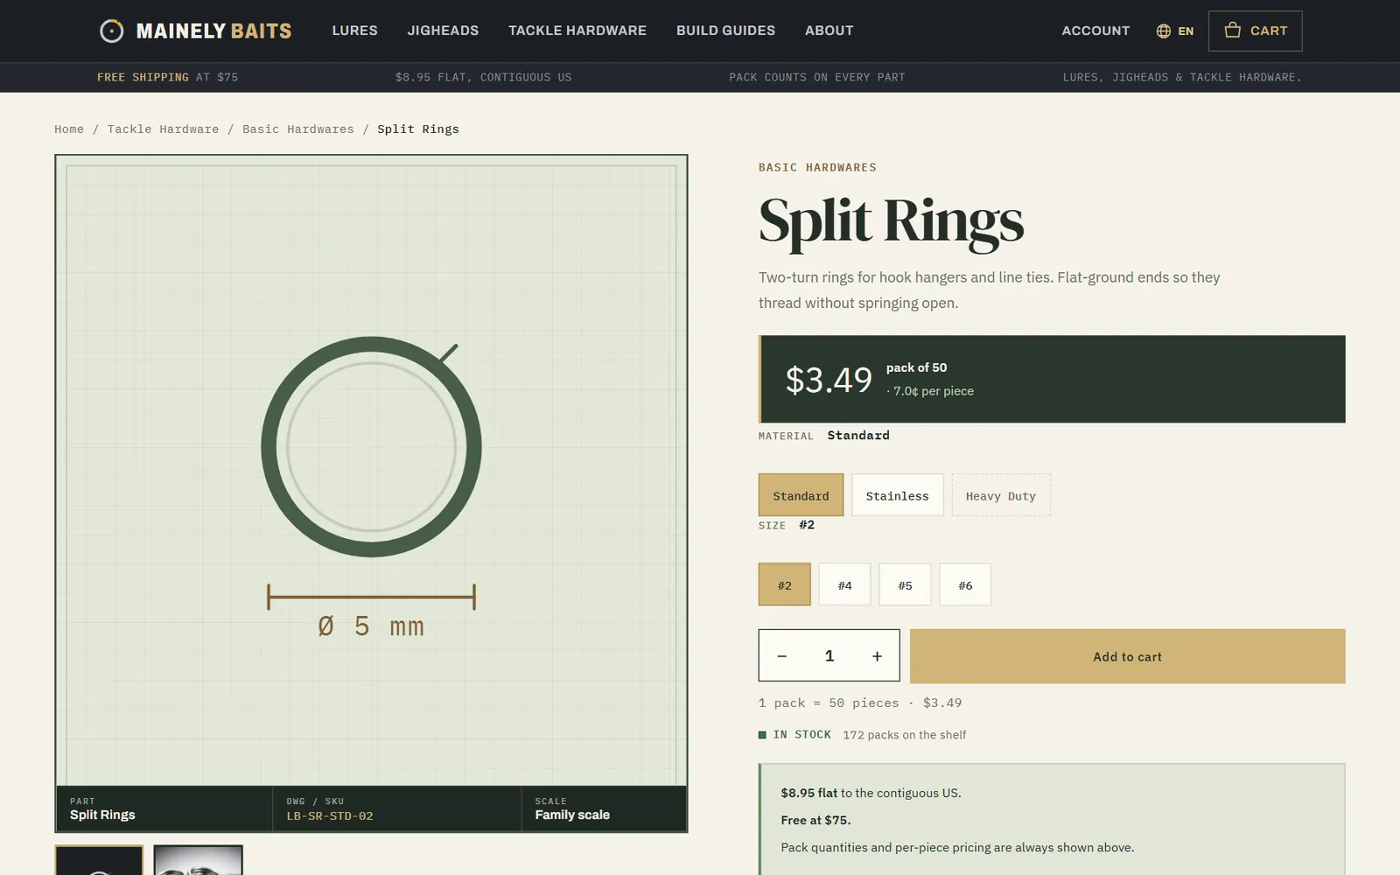Open the Jigheads menu
The width and height of the screenshot is (1400, 875).
[443, 31]
